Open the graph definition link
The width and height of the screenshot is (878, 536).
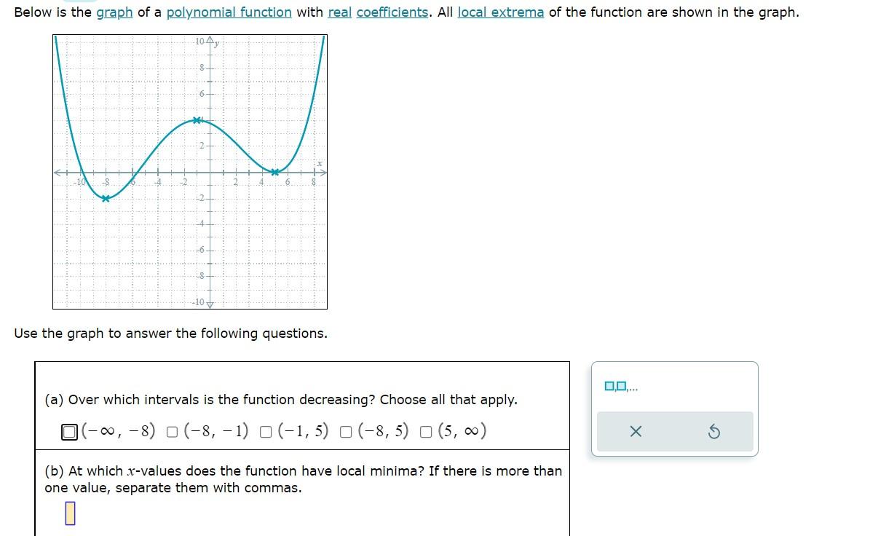tap(114, 12)
